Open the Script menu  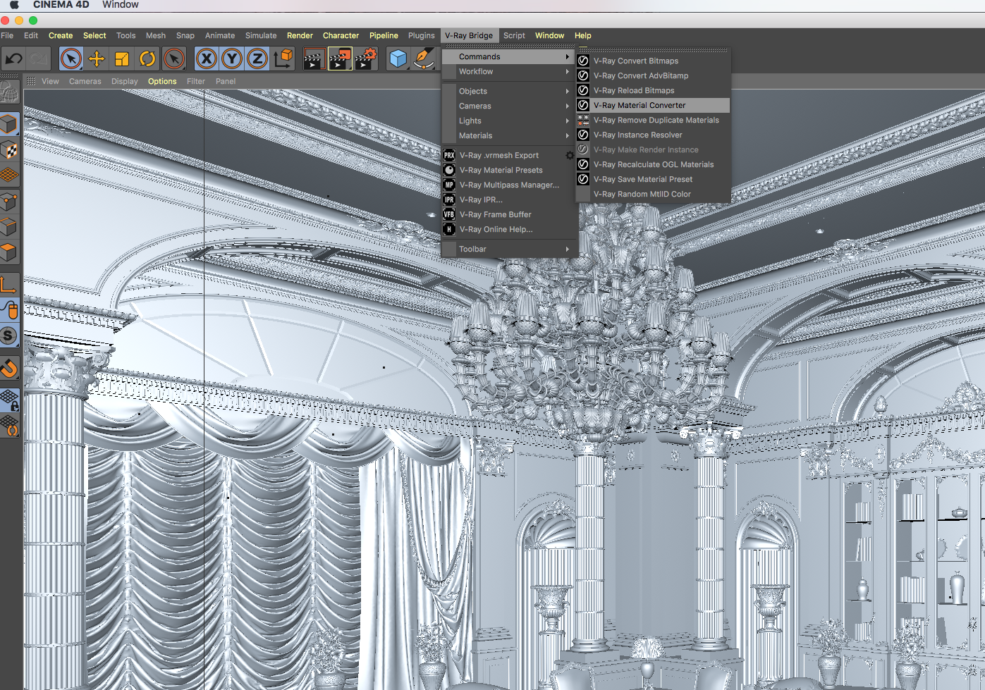click(514, 35)
